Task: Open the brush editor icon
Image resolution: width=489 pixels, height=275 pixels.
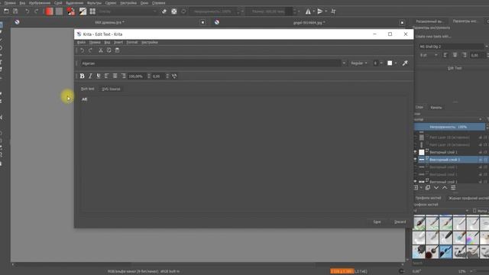Action: coord(83,11)
